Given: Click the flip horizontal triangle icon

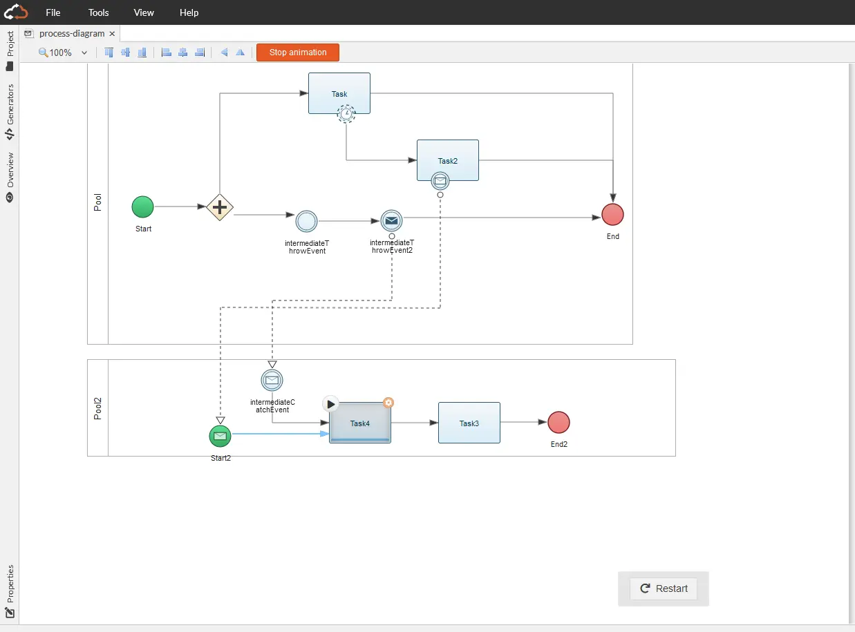Looking at the screenshot, I should (x=224, y=52).
